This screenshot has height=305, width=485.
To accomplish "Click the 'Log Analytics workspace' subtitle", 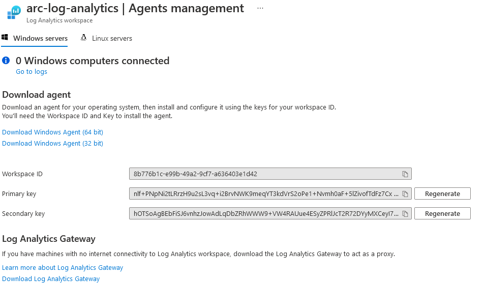I will 59,20.
